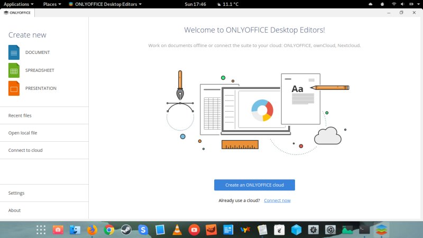Screen dimensions: 423x238
Task: Launch the terminal from the dock
Action: coord(364,230)
